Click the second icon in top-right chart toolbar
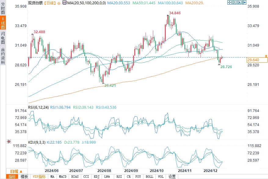The image size is (268, 179). point(234,3)
